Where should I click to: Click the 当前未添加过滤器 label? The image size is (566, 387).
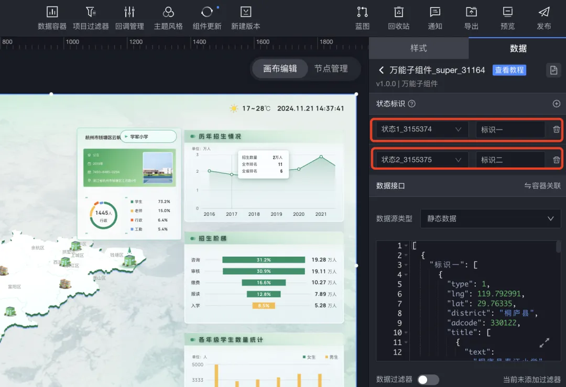tap(532, 380)
